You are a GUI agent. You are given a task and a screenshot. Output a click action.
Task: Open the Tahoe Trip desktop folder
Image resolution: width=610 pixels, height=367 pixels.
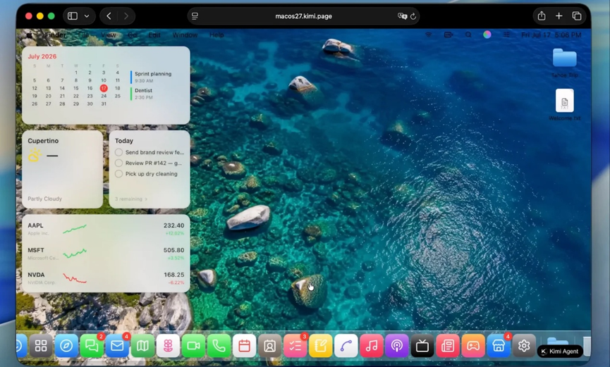564,62
